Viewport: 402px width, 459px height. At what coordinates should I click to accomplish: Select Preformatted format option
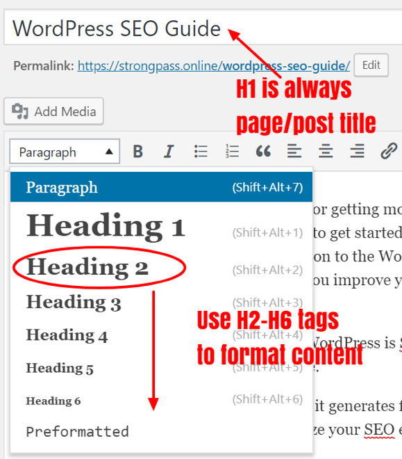[x=161, y=432]
